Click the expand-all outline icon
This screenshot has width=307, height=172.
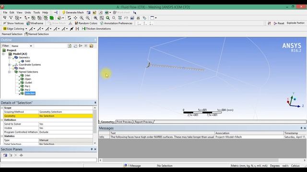pos(86,46)
